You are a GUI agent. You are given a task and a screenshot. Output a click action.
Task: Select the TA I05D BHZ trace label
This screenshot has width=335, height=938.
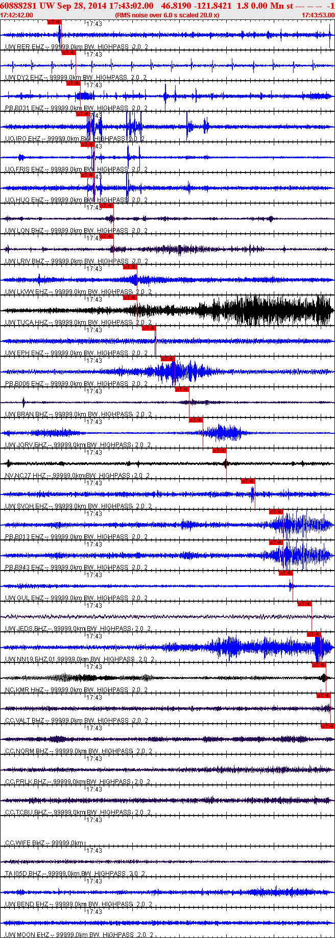[x=75, y=874]
